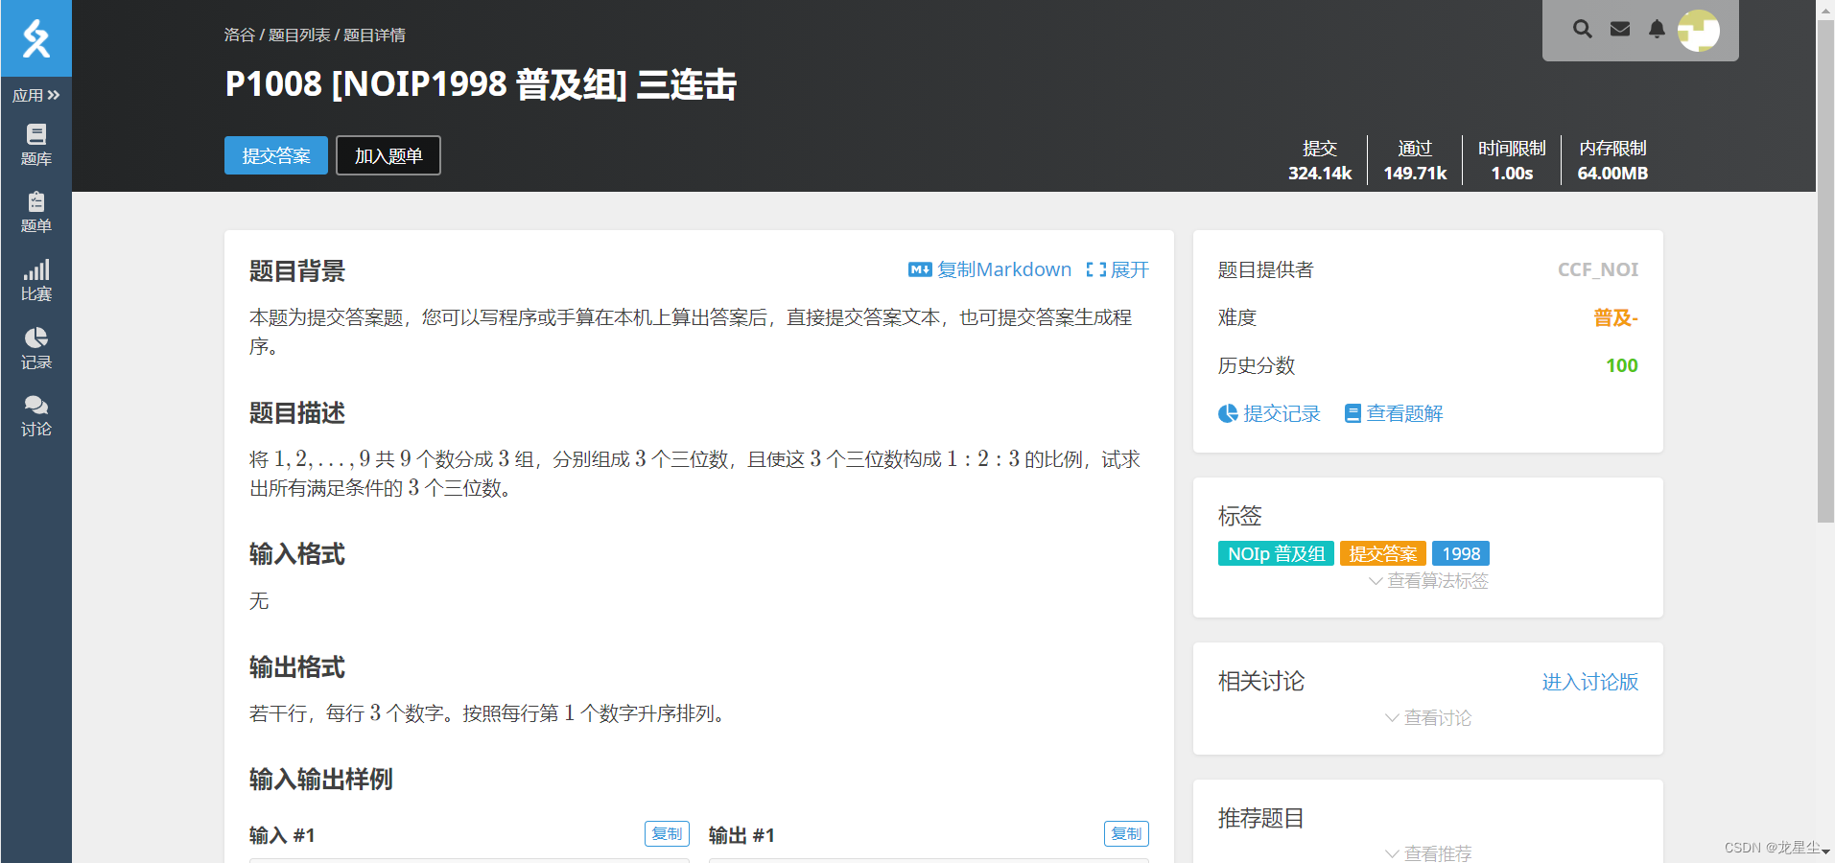Open the 比赛 contests sidebar icon
The width and height of the screenshot is (1835, 863).
coord(36,281)
